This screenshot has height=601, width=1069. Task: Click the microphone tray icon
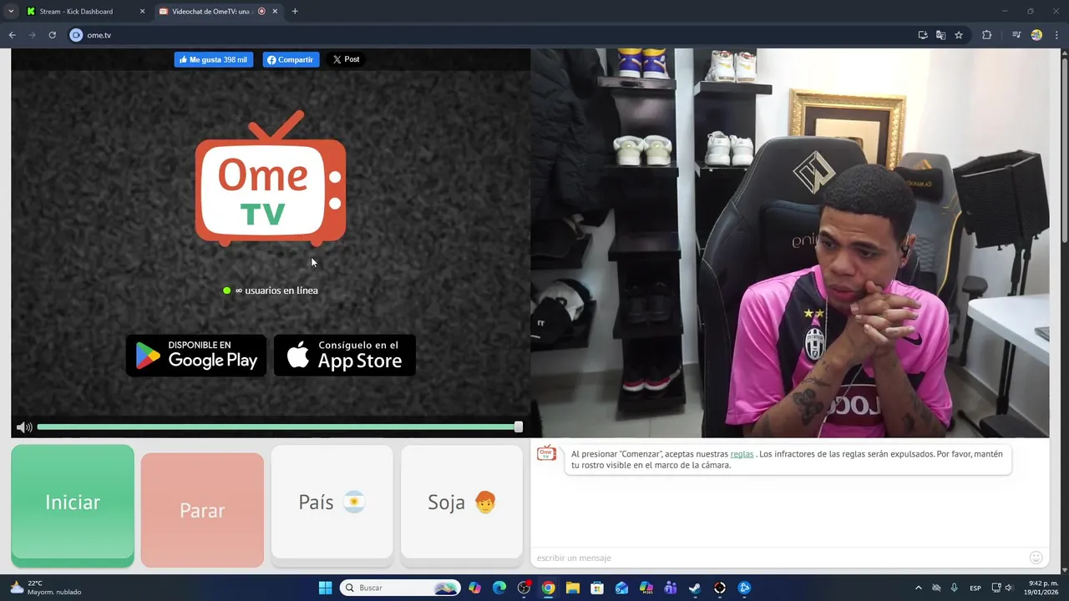955,588
